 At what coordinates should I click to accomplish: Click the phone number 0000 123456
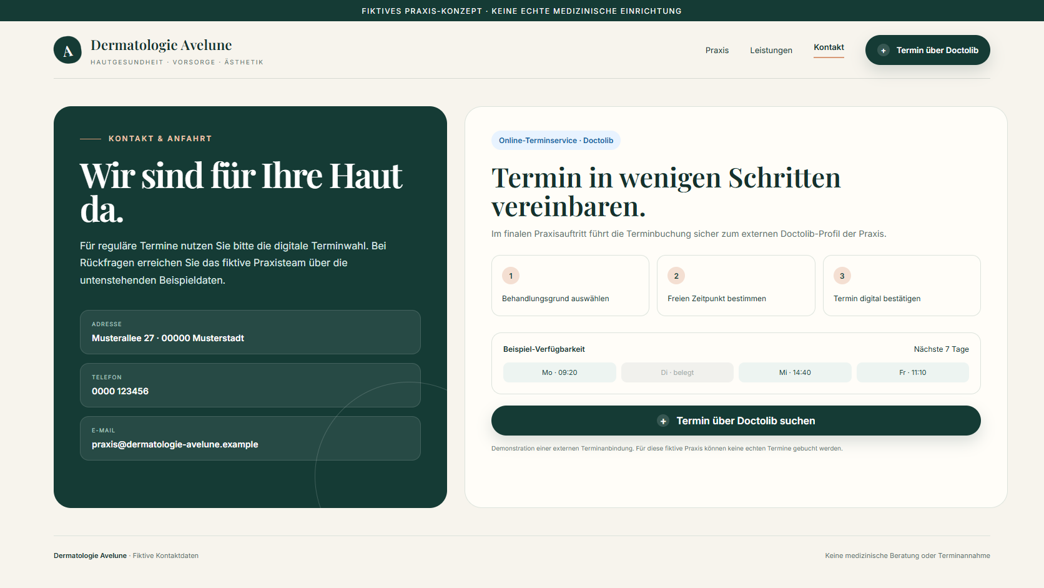[120, 391]
